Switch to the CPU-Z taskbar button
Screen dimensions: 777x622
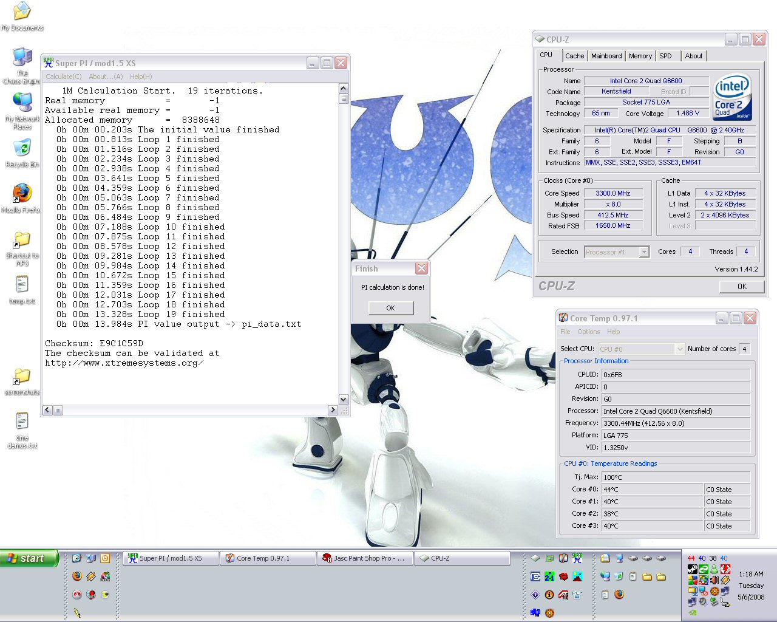click(x=463, y=558)
